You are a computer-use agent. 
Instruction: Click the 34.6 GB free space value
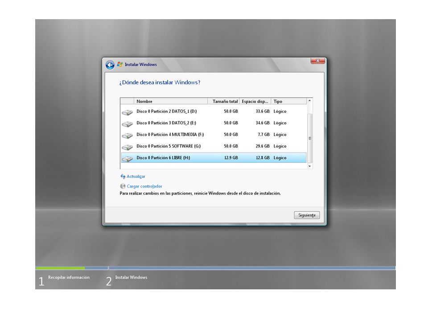[x=263, y=123]
